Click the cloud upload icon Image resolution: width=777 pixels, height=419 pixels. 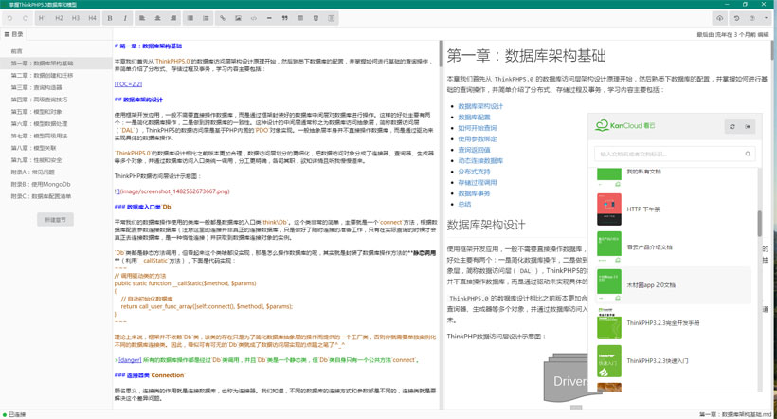[720, 18]
